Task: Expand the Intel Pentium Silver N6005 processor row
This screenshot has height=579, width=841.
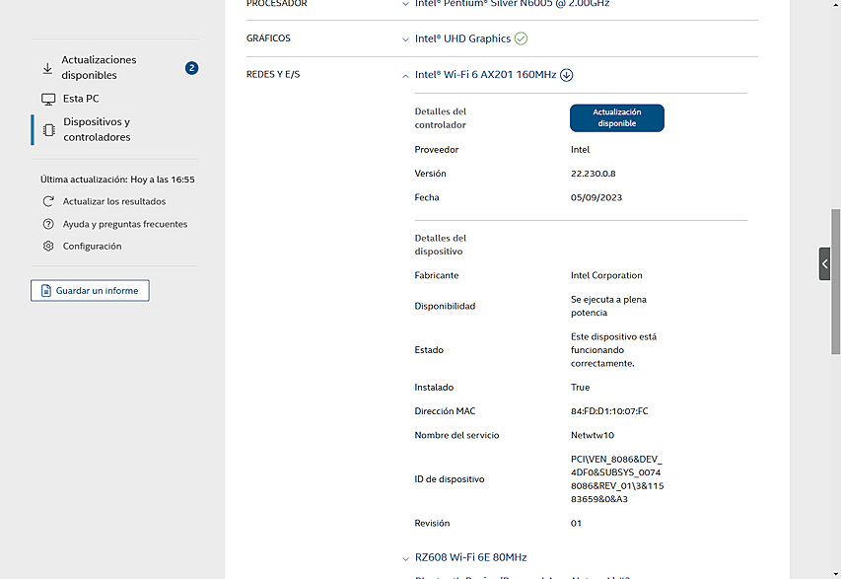Action: click(405, 4)
